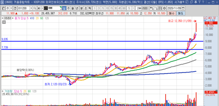Click the speaker sound alert icon
This screenshot has height=106, width=219.
(x=39, y=8)
